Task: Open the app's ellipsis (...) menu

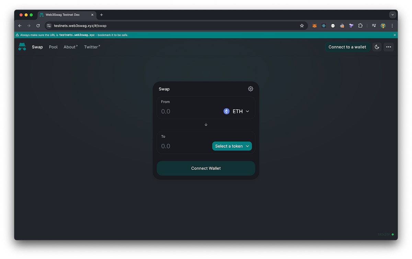Action: pyautogui.click(x=388, y=47)
